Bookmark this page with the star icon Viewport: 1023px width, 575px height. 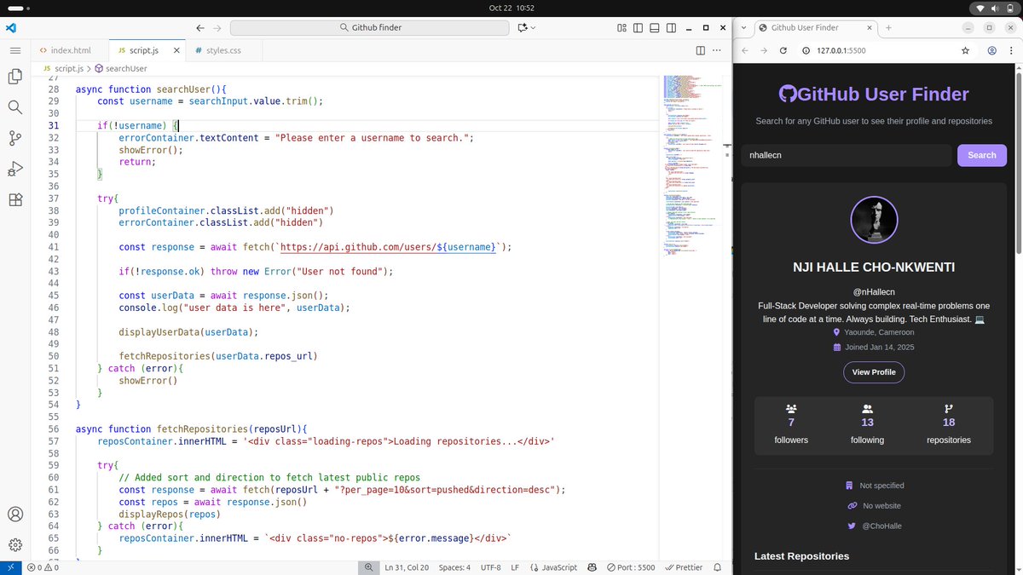pyautogui.click(x=965, y=50)
